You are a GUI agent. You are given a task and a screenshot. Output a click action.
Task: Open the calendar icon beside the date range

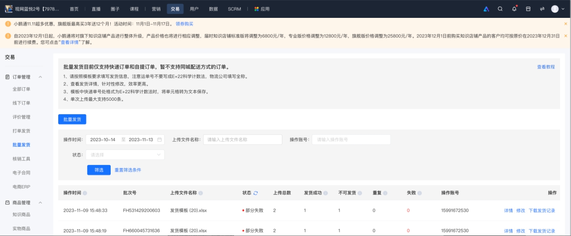[x=159, y=139]
